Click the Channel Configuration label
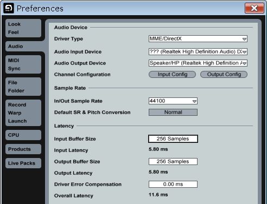The image size is (267, 204). tap(82, 75)
